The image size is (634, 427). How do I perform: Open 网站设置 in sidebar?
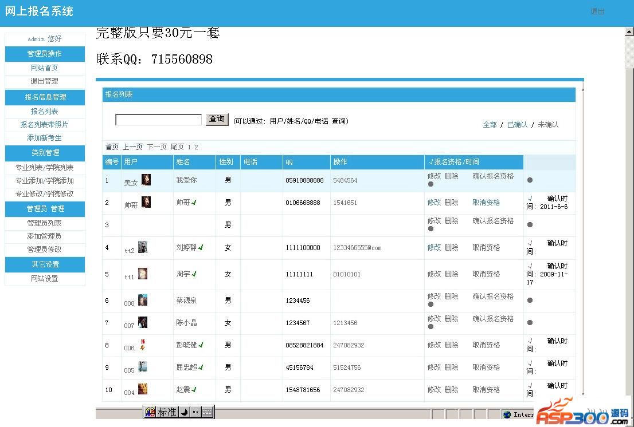tap(45, 279)
